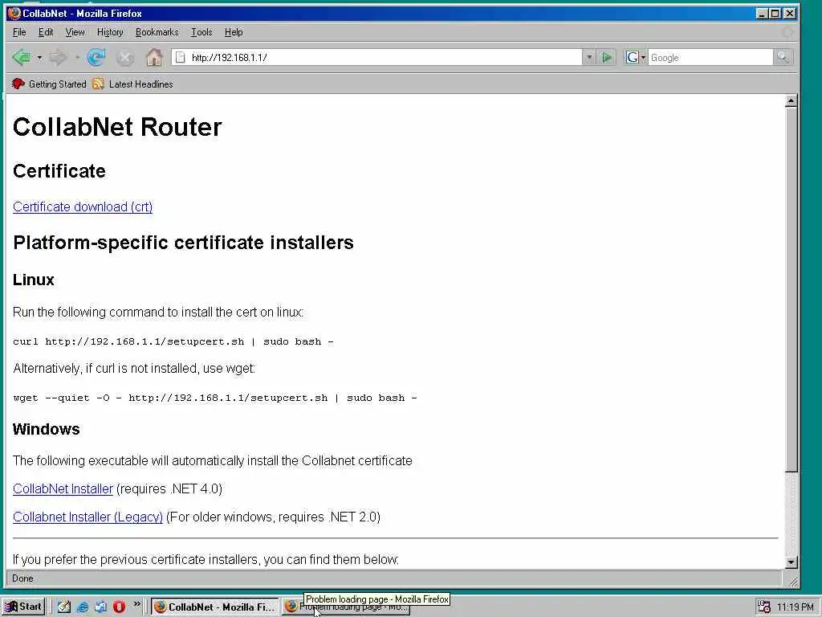822x617 pixels.
Task: Go back with the green Back arrow
Action: [x=22, y=57]
